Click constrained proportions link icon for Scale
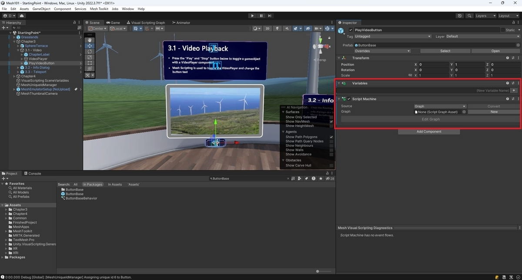 click(x=410, y=75)
